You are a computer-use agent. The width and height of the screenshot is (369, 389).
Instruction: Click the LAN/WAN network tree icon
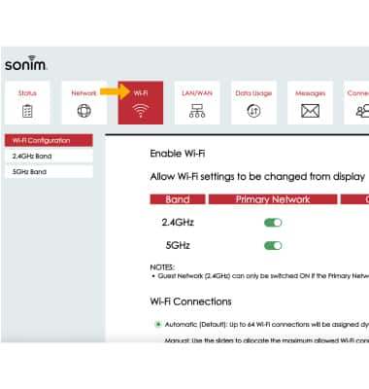[197, 111]
